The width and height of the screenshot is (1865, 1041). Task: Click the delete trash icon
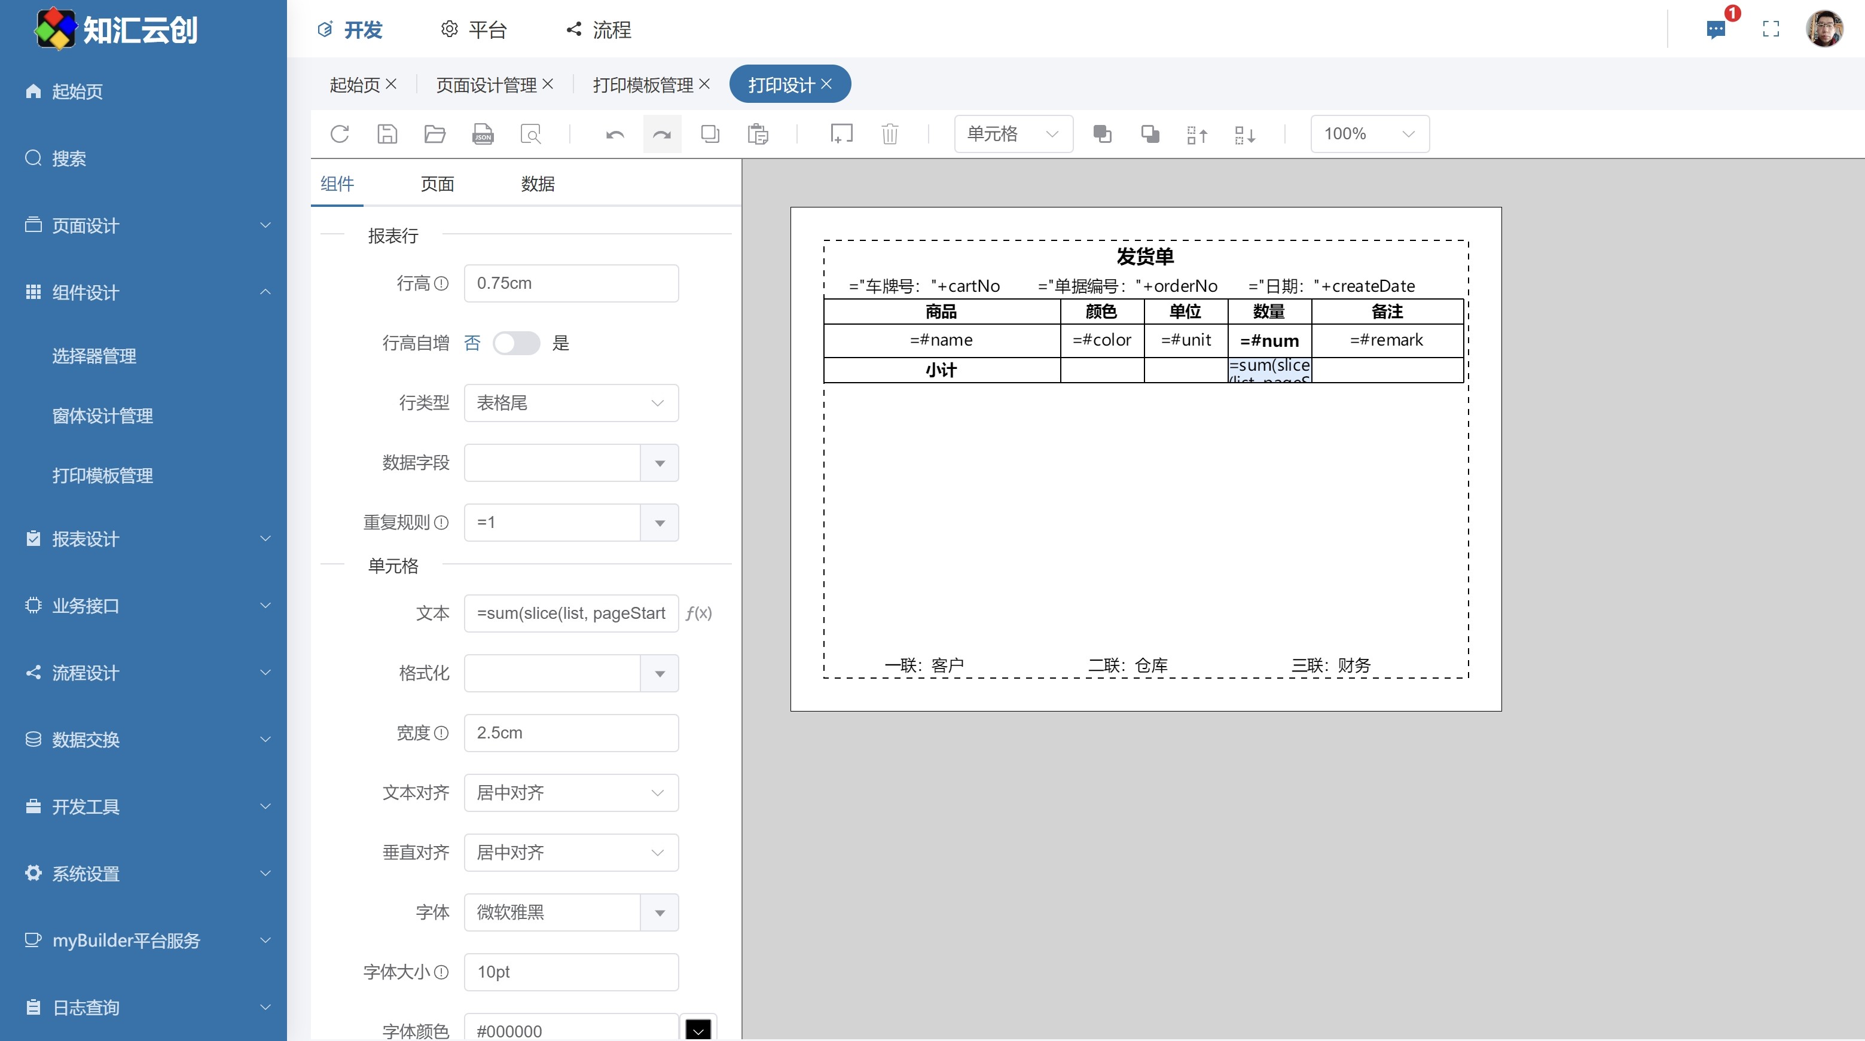[x=890, y=134]
